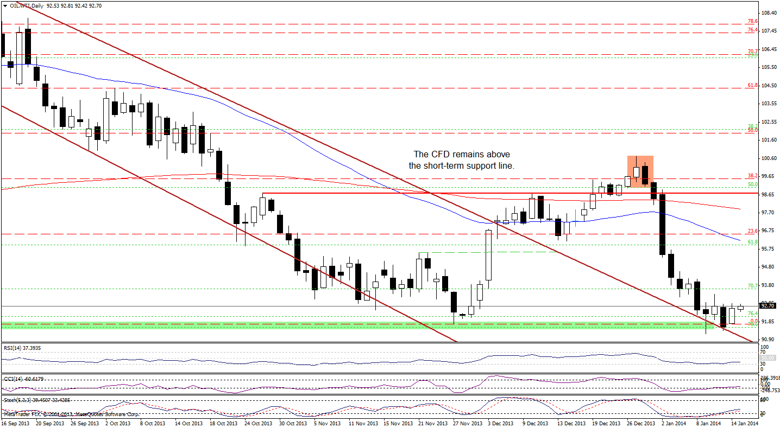Viewport: 780px width, 428px height.
Task: Click the 8 Oct 2013 date label
Action: (x=153, y=423)
